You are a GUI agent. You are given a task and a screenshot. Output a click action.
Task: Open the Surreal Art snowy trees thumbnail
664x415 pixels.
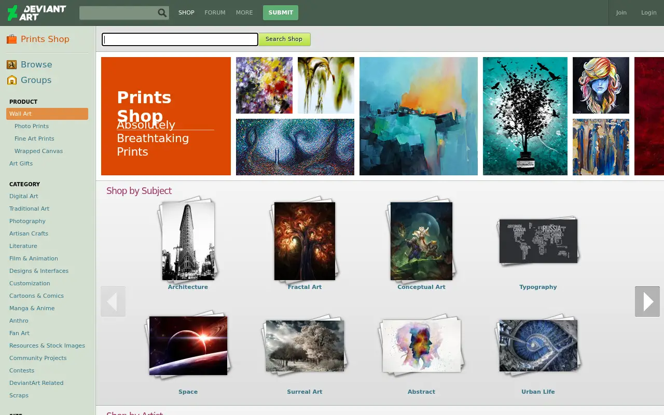[305, 345]
